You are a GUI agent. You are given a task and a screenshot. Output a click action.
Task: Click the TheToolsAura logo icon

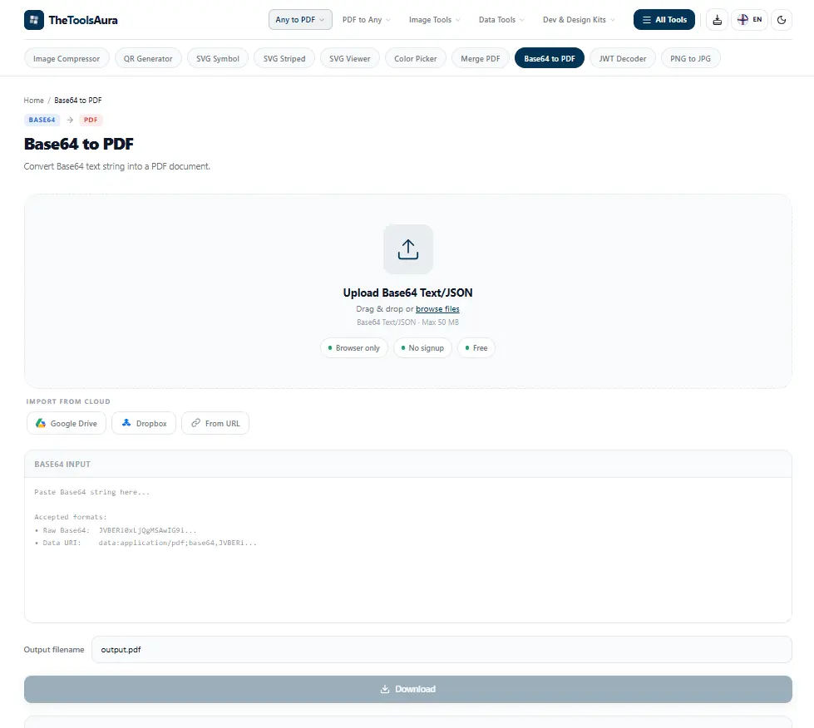(34, 20)
